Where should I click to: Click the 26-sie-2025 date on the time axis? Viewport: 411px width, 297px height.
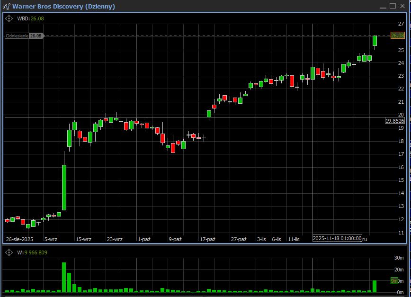coord(19,239)
